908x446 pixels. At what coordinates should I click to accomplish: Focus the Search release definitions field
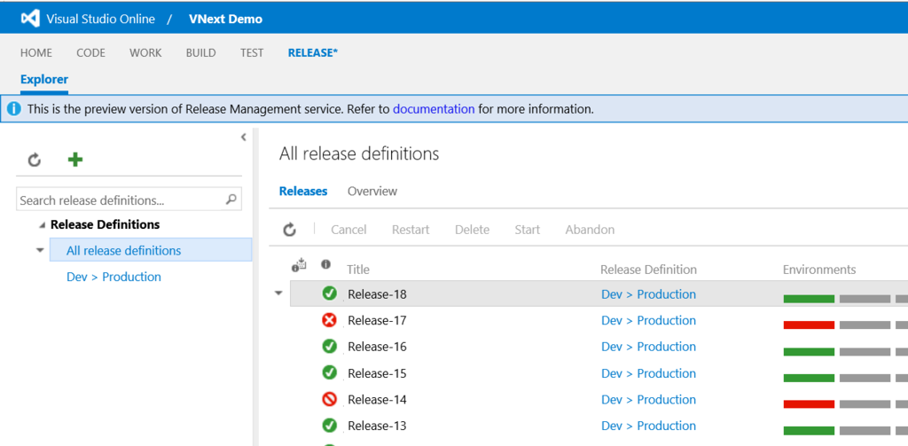(120, 200)
